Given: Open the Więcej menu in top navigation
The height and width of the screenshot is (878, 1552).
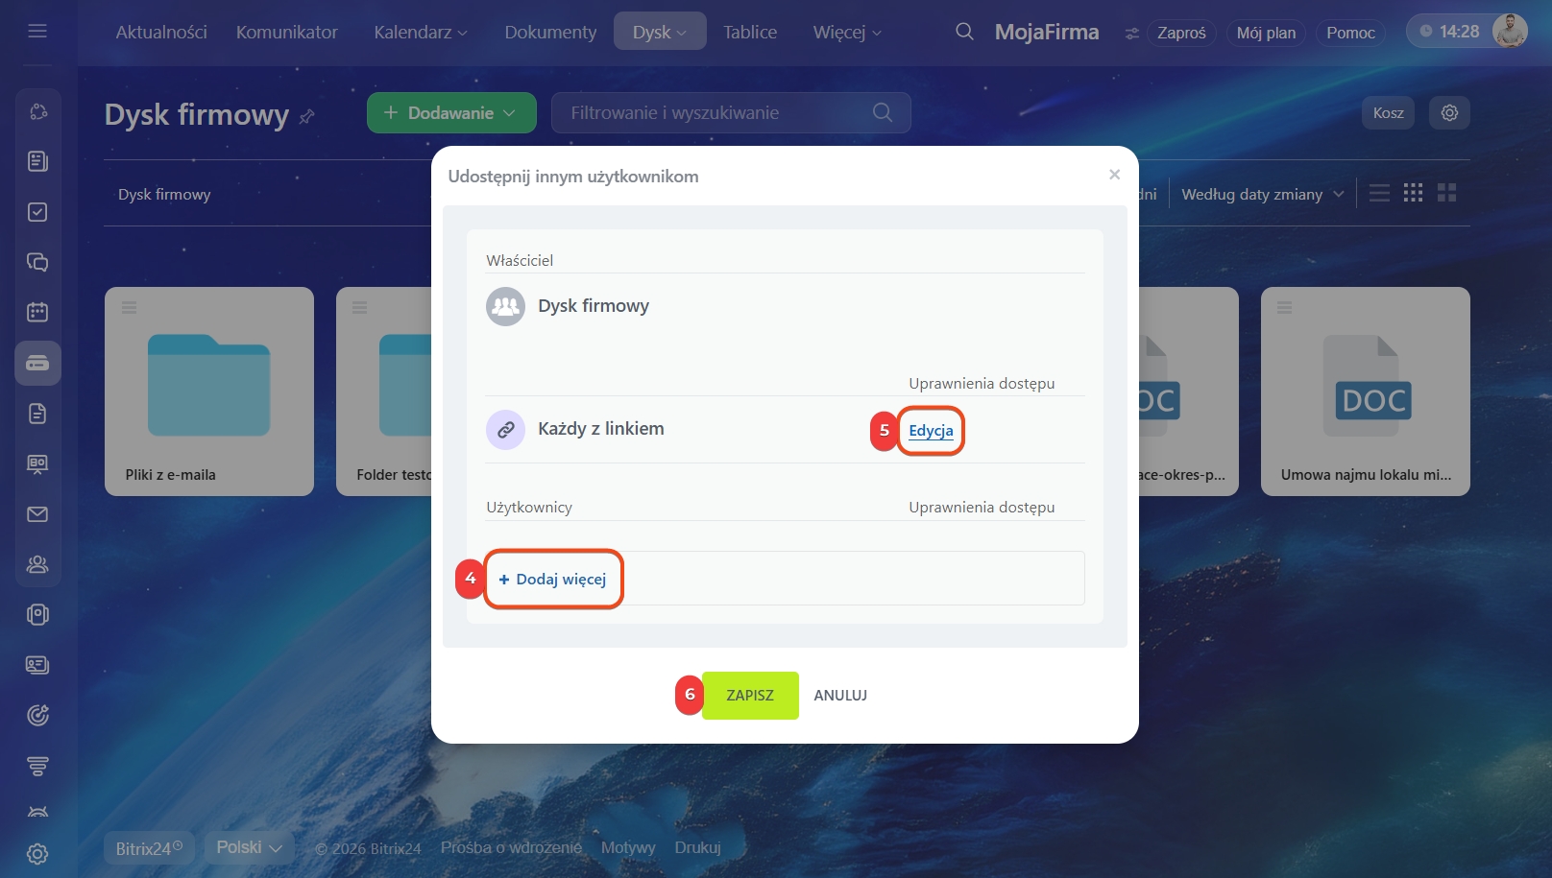Looking at the screenshot, I should pyautogui.click(x=847, y=32).
